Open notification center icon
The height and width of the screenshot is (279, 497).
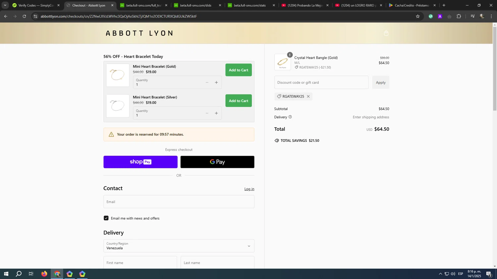[x=489, y=274]
